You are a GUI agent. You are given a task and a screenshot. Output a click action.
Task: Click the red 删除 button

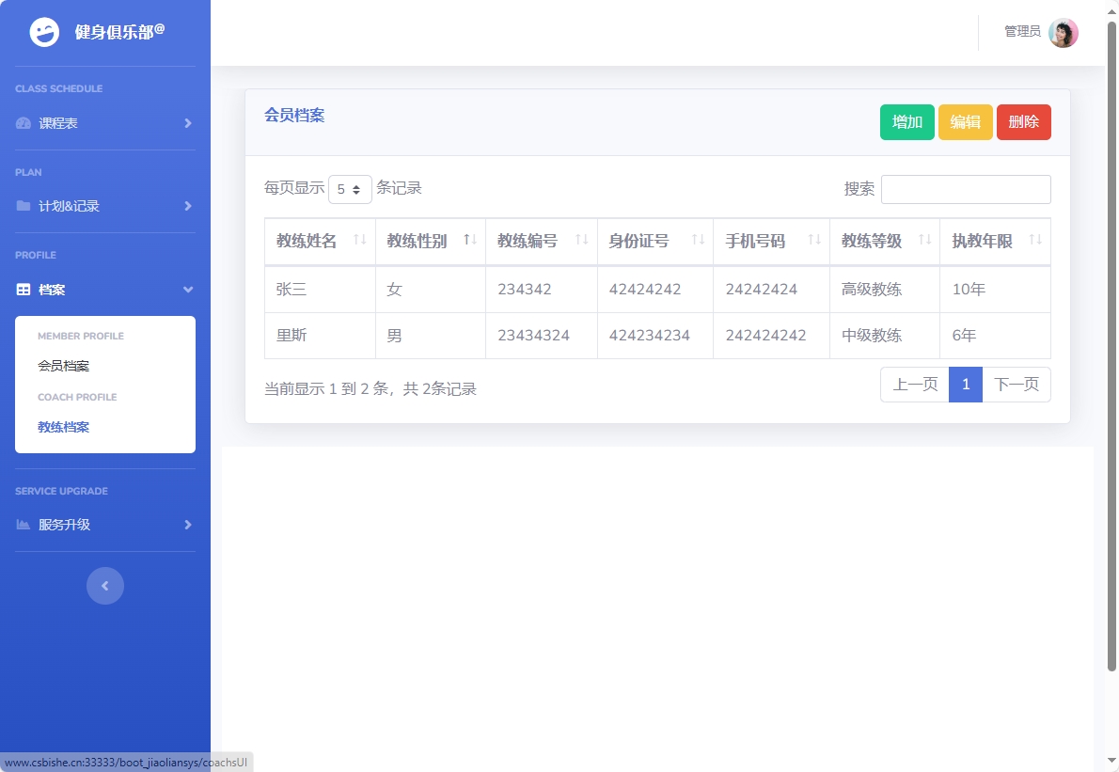pyautogui.click(x=1023, y=121)
